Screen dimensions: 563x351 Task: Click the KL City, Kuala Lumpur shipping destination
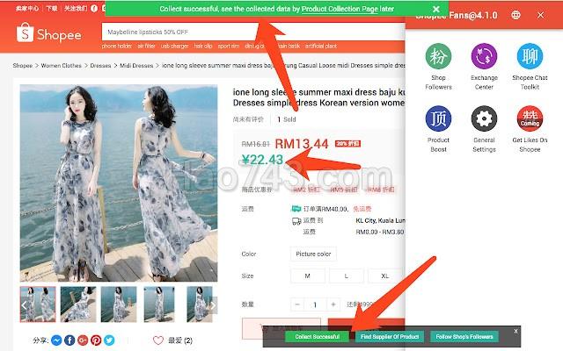pos(380,220)
